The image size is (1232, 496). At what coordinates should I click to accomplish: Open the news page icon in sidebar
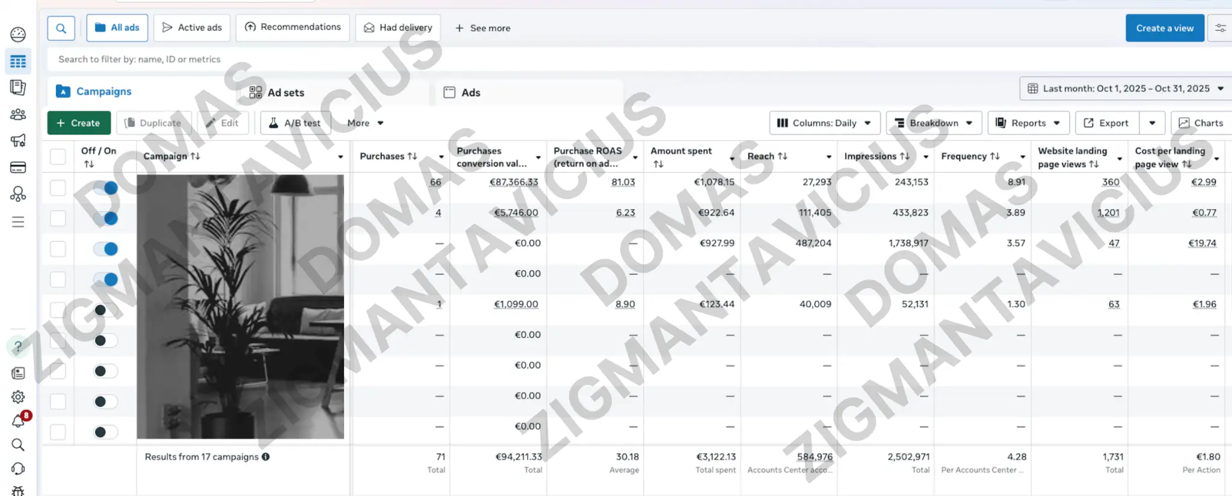18,373
